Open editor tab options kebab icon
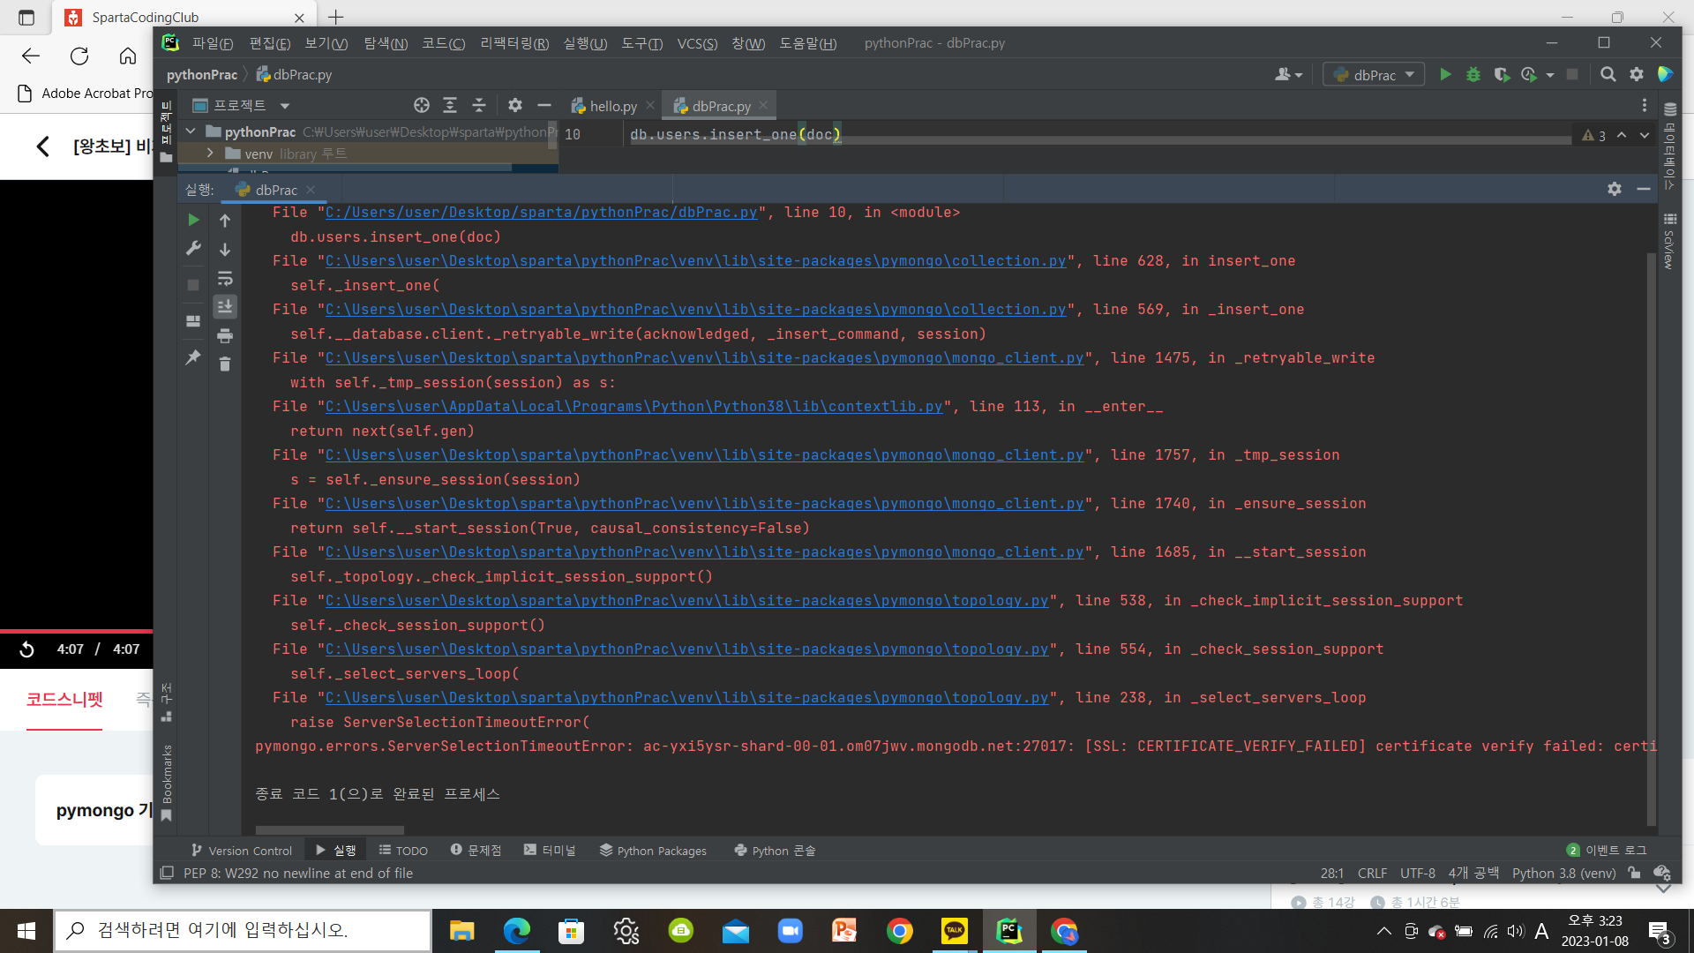 pos(1645,106)
